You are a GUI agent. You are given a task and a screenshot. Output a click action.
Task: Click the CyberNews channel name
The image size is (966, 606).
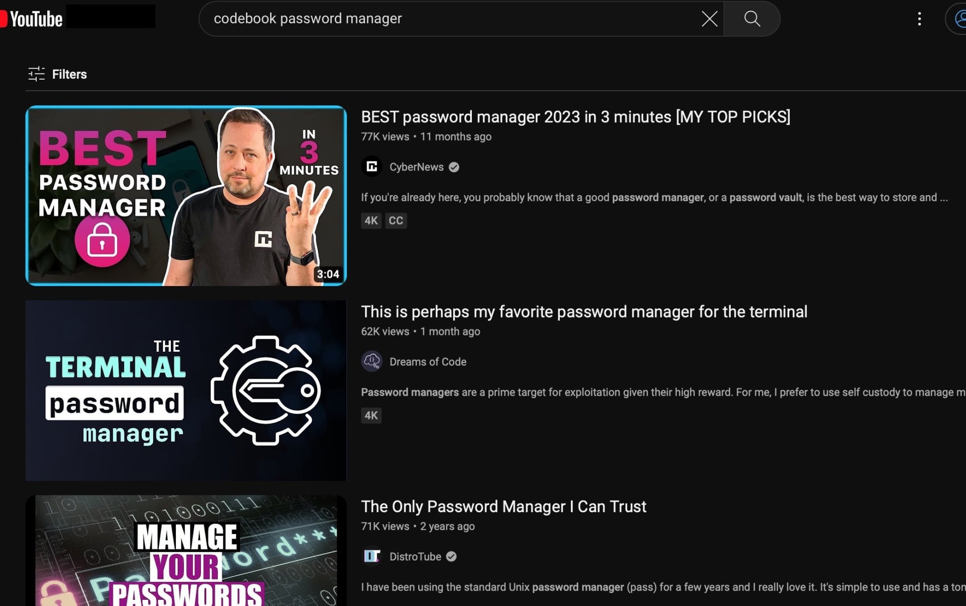coord(416,167)
